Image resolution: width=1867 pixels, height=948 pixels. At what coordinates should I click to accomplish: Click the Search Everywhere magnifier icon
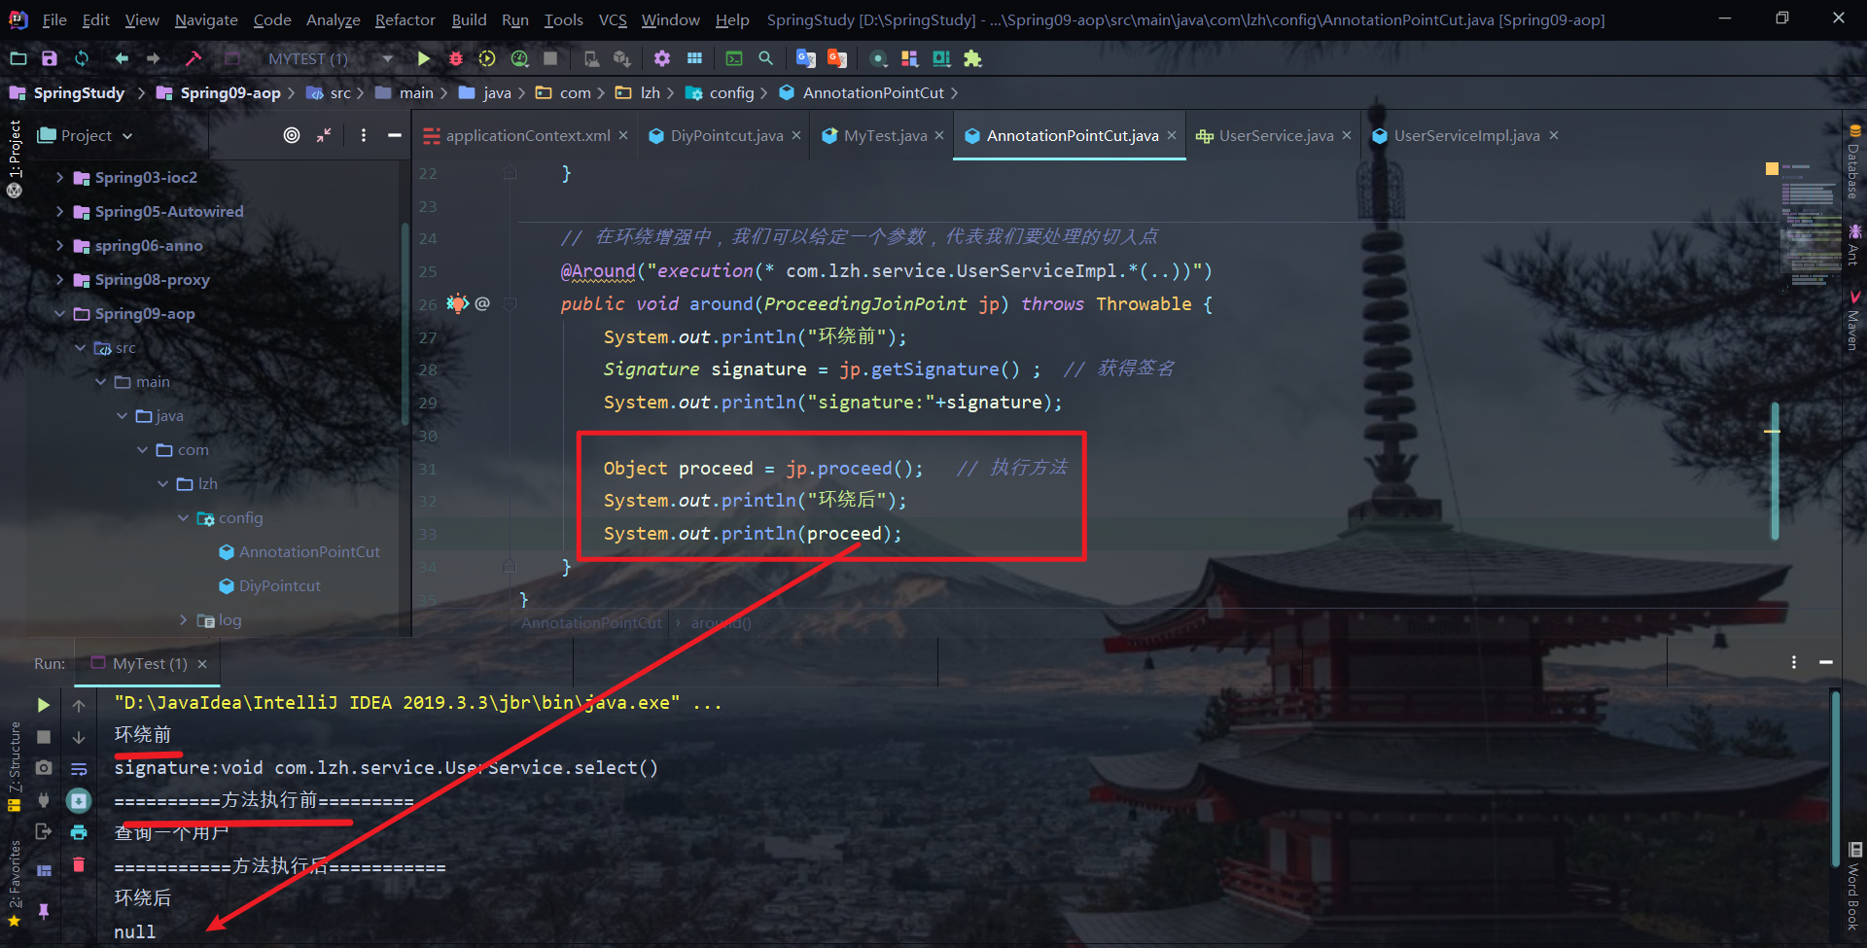[x=766, y=58]
